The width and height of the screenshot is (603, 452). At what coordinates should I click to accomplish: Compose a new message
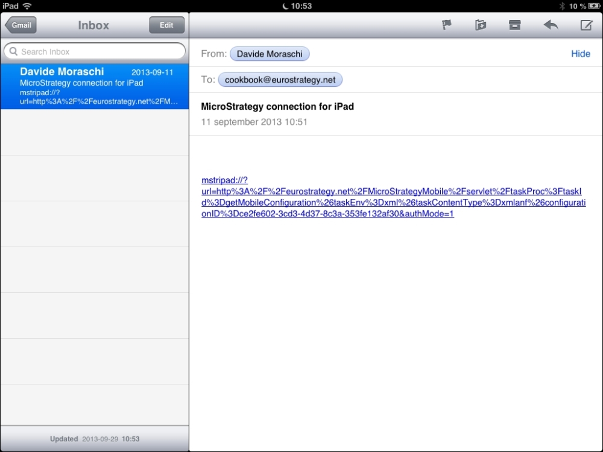586,25
